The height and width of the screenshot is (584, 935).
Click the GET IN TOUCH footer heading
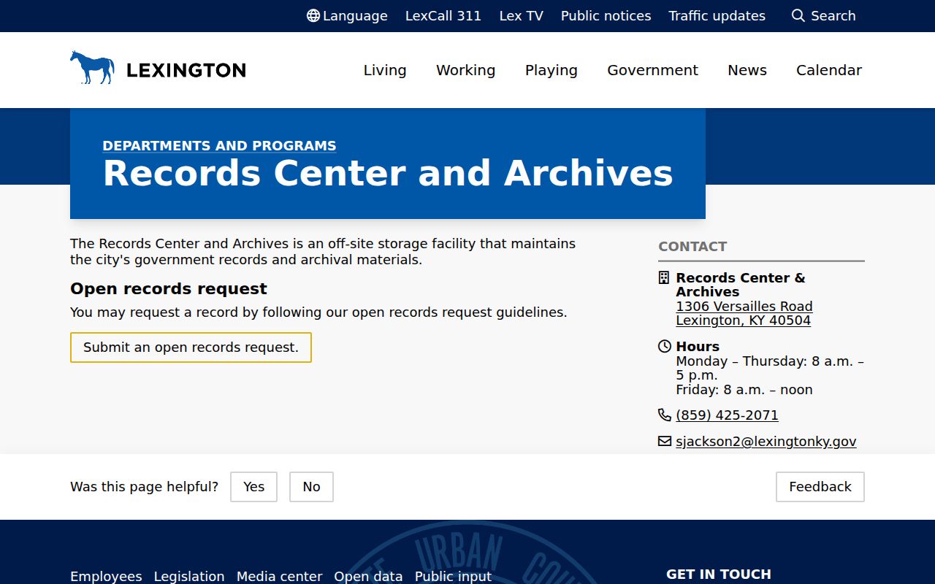(719, 574)
